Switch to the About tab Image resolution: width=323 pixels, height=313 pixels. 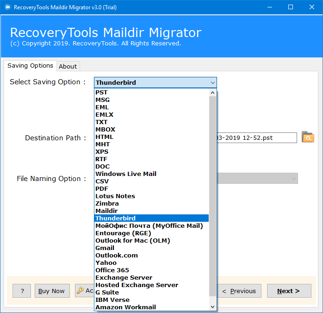[68, 66]
